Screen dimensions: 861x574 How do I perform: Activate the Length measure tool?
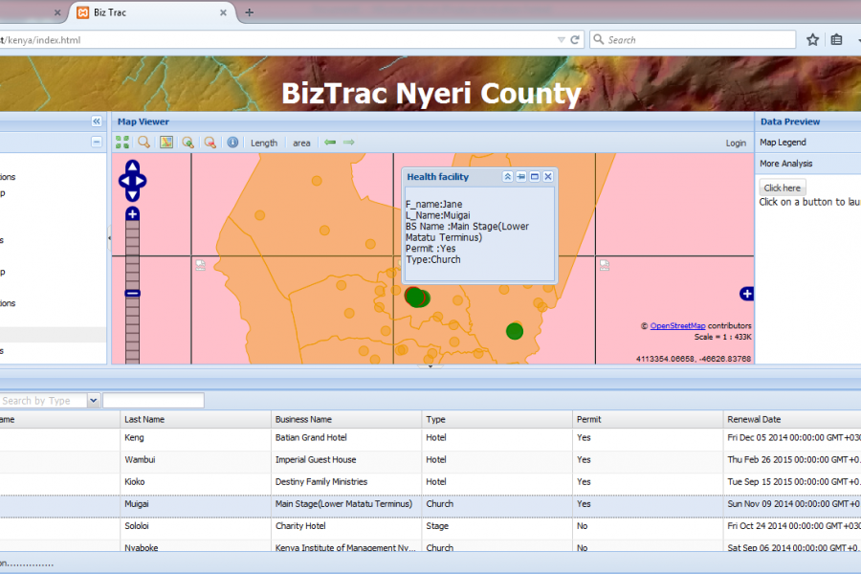264,143
